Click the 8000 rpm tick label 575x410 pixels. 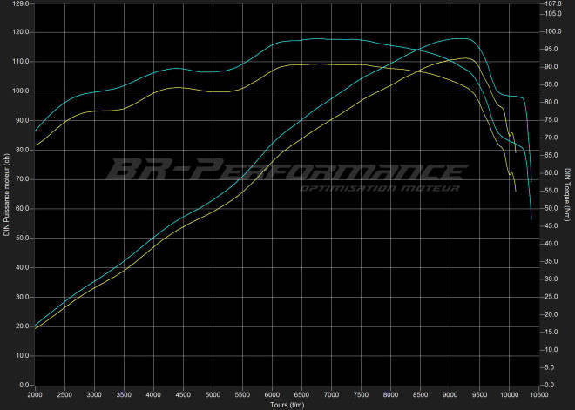(390, 395)
